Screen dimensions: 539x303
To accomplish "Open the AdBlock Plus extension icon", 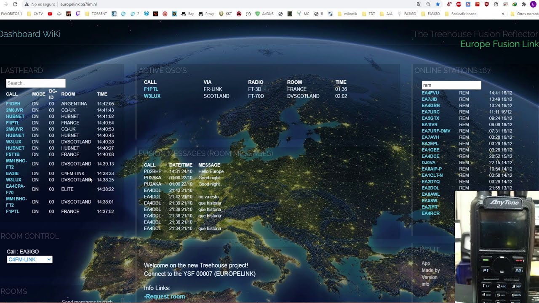I will pyautogui.click(x=459, y=4).
